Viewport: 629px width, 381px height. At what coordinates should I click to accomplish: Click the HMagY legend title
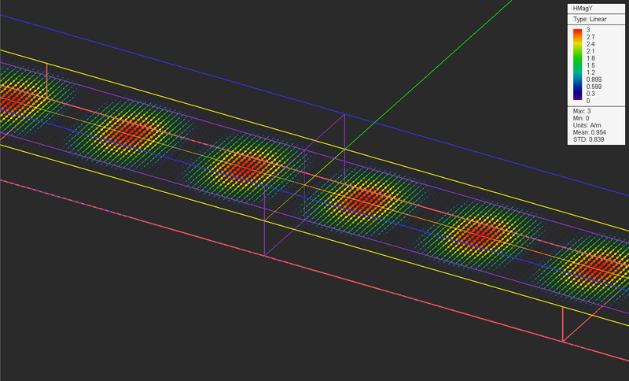tap(583, 9)
